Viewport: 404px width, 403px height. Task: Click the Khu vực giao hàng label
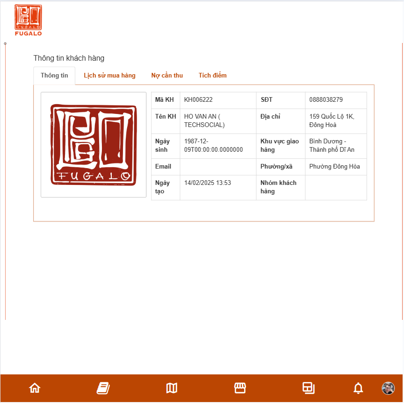280,145
